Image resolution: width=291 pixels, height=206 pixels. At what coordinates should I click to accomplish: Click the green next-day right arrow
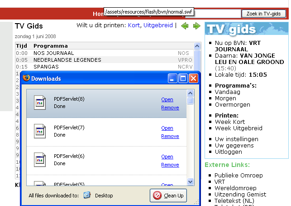click(x=197, y=26)
